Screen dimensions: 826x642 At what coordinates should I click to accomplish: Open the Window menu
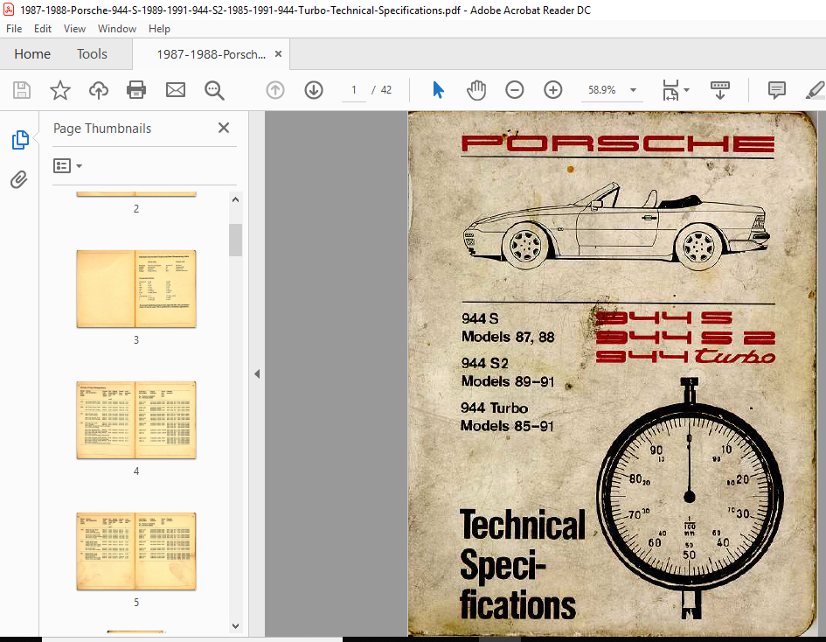click(117, 29)
